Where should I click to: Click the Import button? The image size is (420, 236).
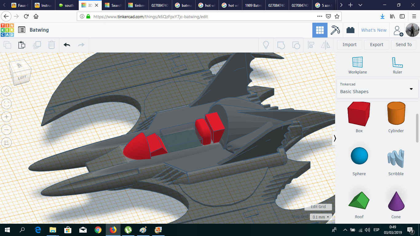[350, 45]
